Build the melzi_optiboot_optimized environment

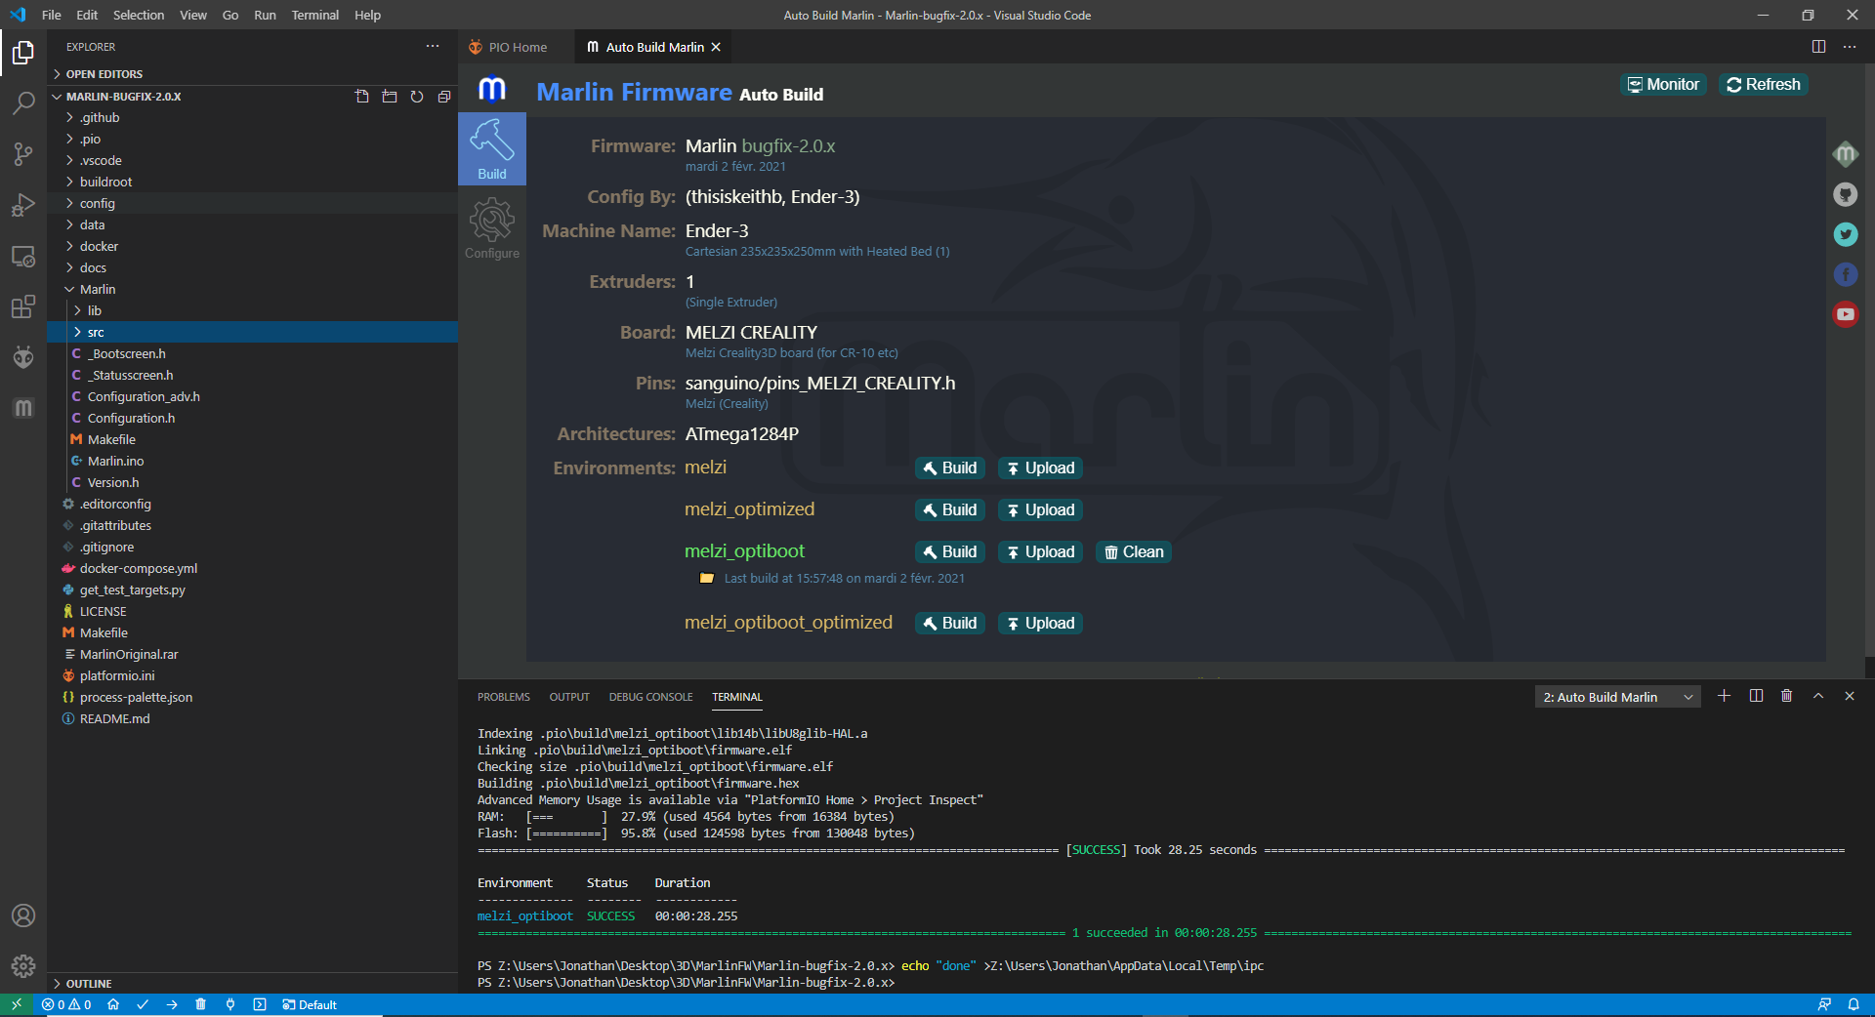pyautogui.click(x=950, y=624)
